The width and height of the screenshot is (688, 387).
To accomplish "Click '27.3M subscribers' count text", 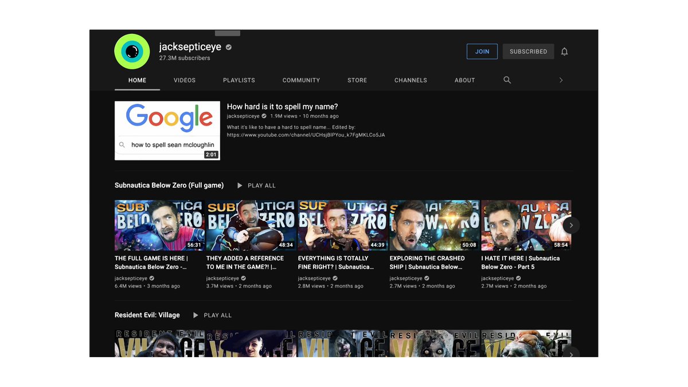I will point(185,58).
